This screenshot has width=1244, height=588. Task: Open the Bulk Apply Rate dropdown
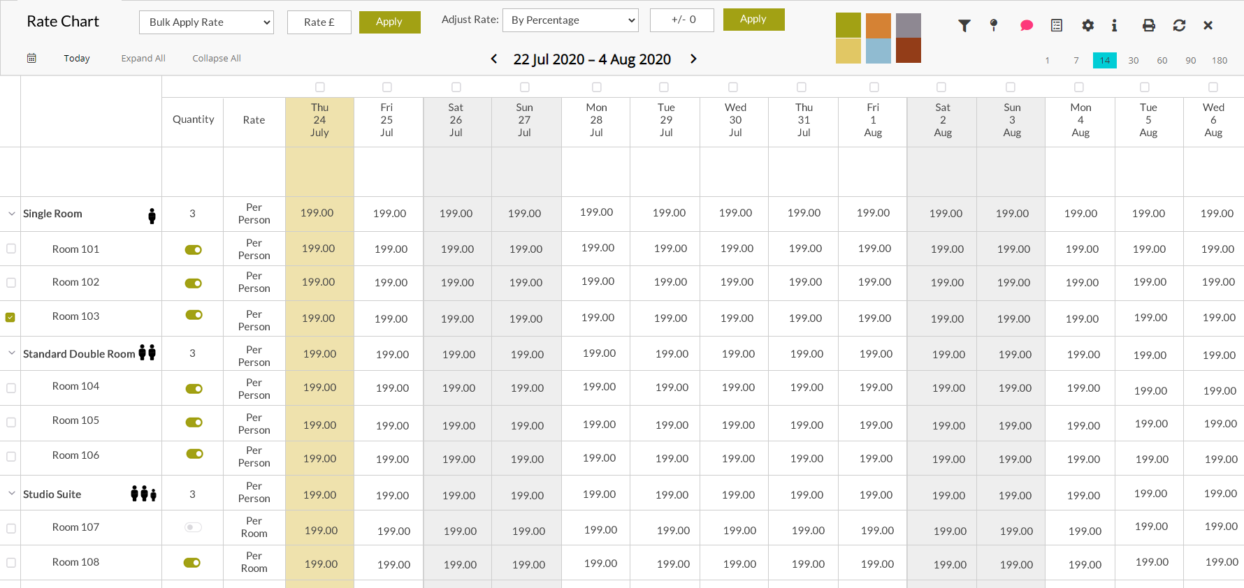point(206,22)
